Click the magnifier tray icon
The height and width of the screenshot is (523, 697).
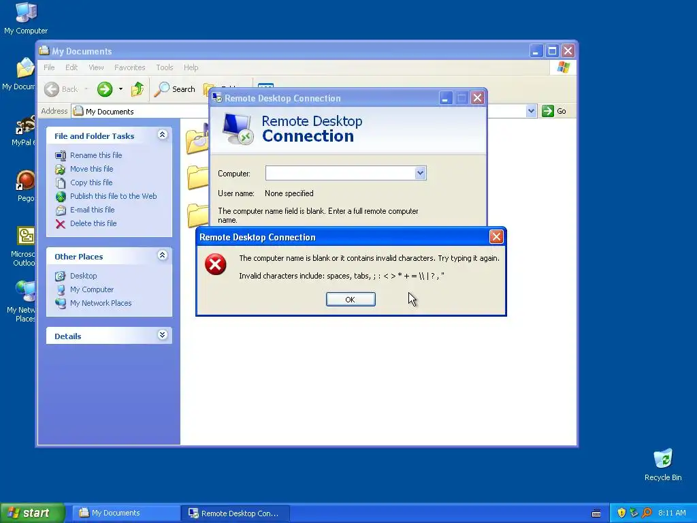pos(647,513)
